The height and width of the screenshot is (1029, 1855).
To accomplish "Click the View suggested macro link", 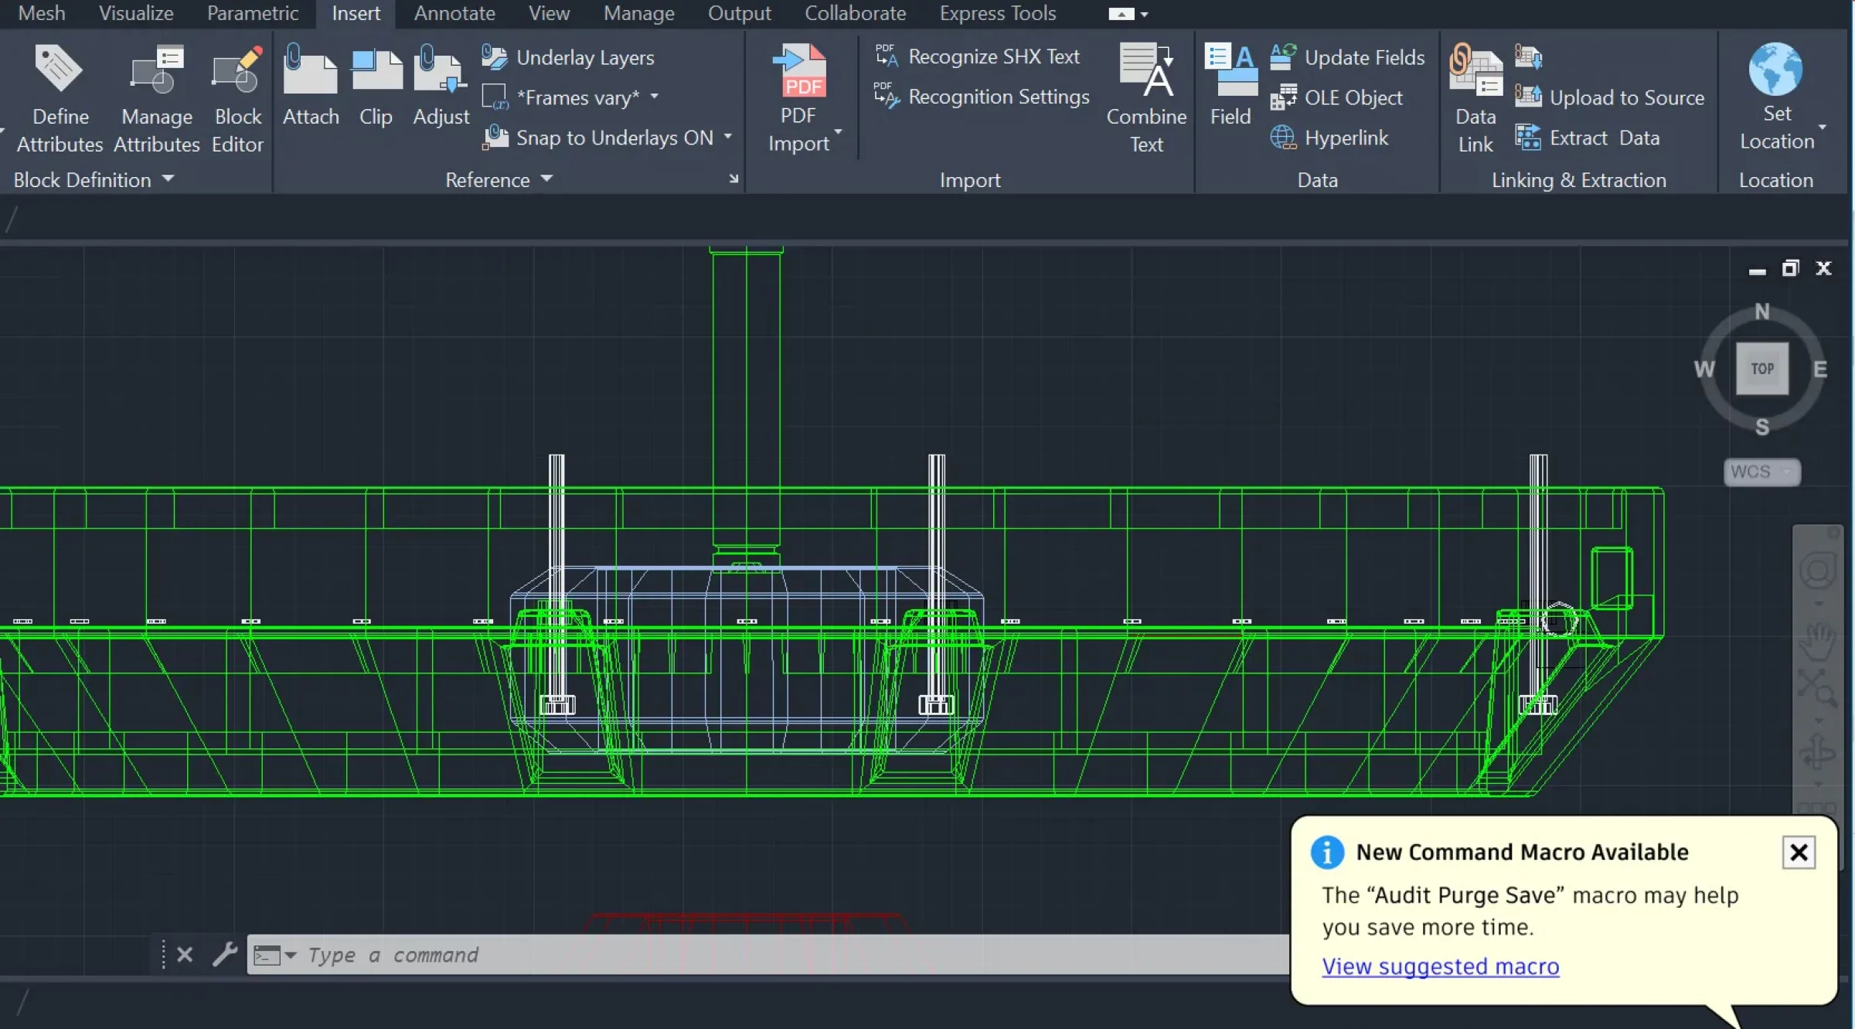I will tap(1439, 966).
